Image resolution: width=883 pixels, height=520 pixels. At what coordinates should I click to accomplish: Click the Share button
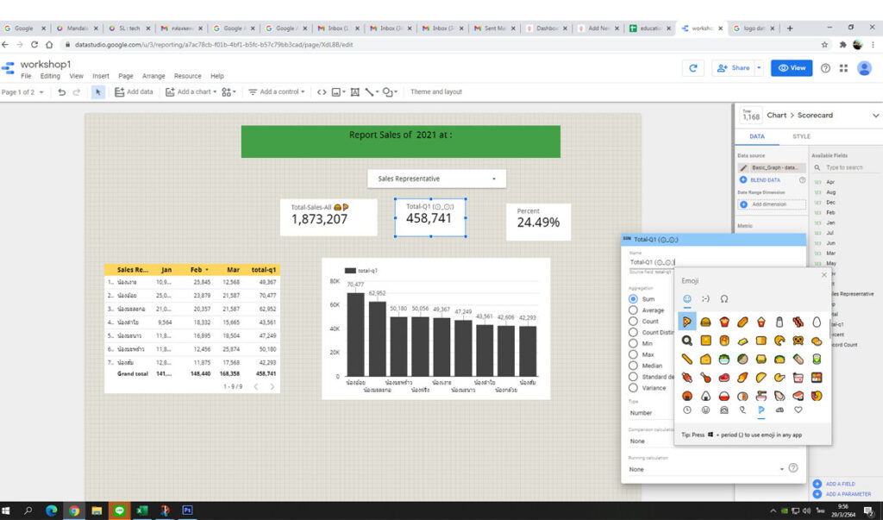tap(734, 67)
